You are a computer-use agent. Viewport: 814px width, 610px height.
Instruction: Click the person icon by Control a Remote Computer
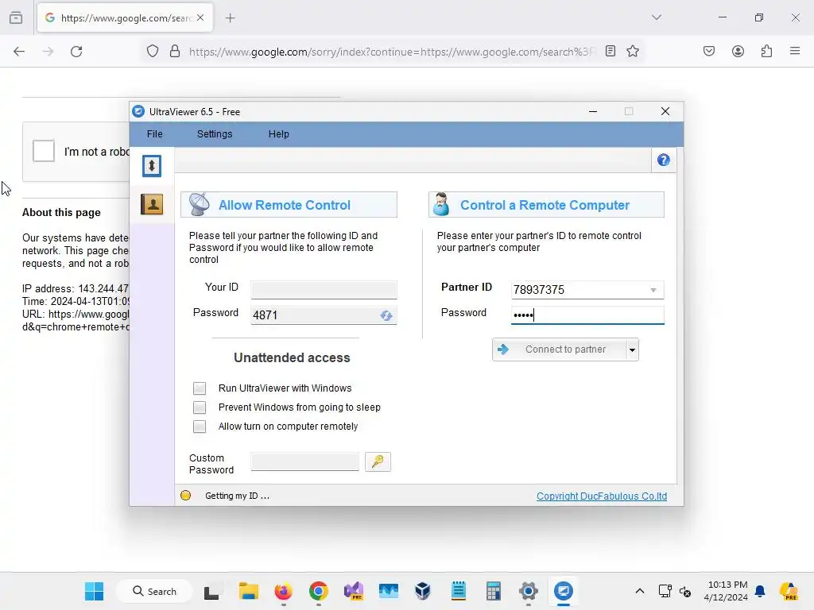[x=441, y=204]
